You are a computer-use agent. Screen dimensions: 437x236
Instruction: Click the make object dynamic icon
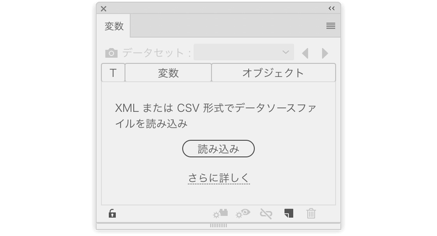point(220,213)
